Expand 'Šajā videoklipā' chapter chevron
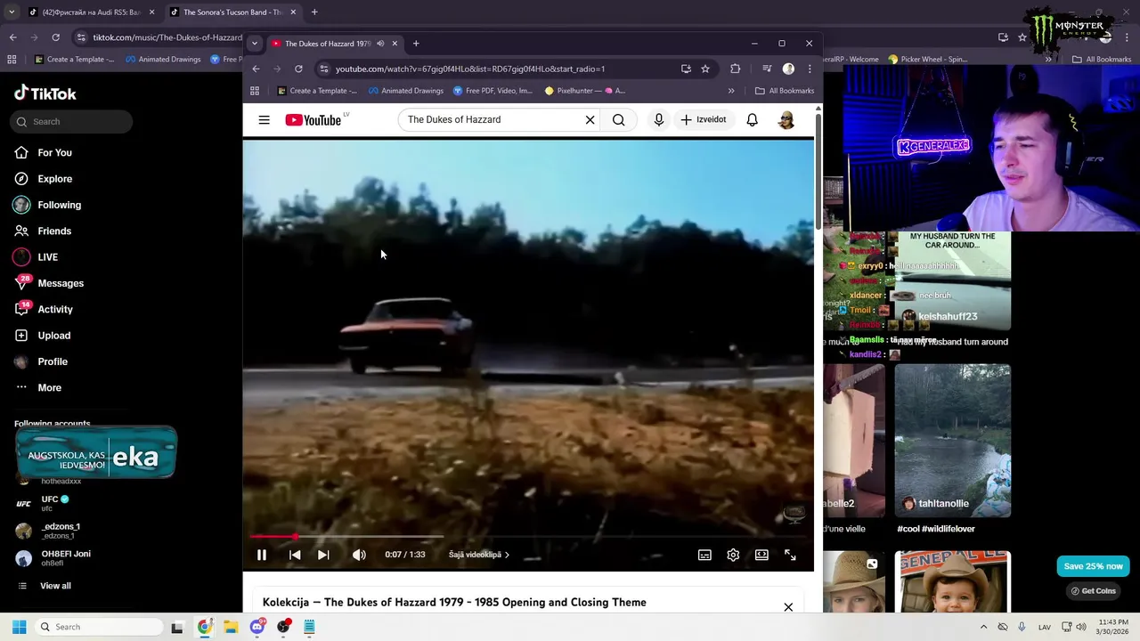This screenshot has height=641, width=1140. pyautogui.click(x=508, y=555)
